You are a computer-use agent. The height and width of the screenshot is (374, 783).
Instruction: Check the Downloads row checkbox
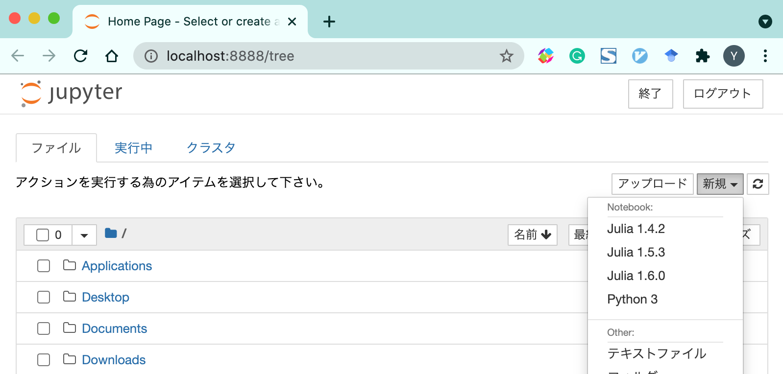coord(44,360)
